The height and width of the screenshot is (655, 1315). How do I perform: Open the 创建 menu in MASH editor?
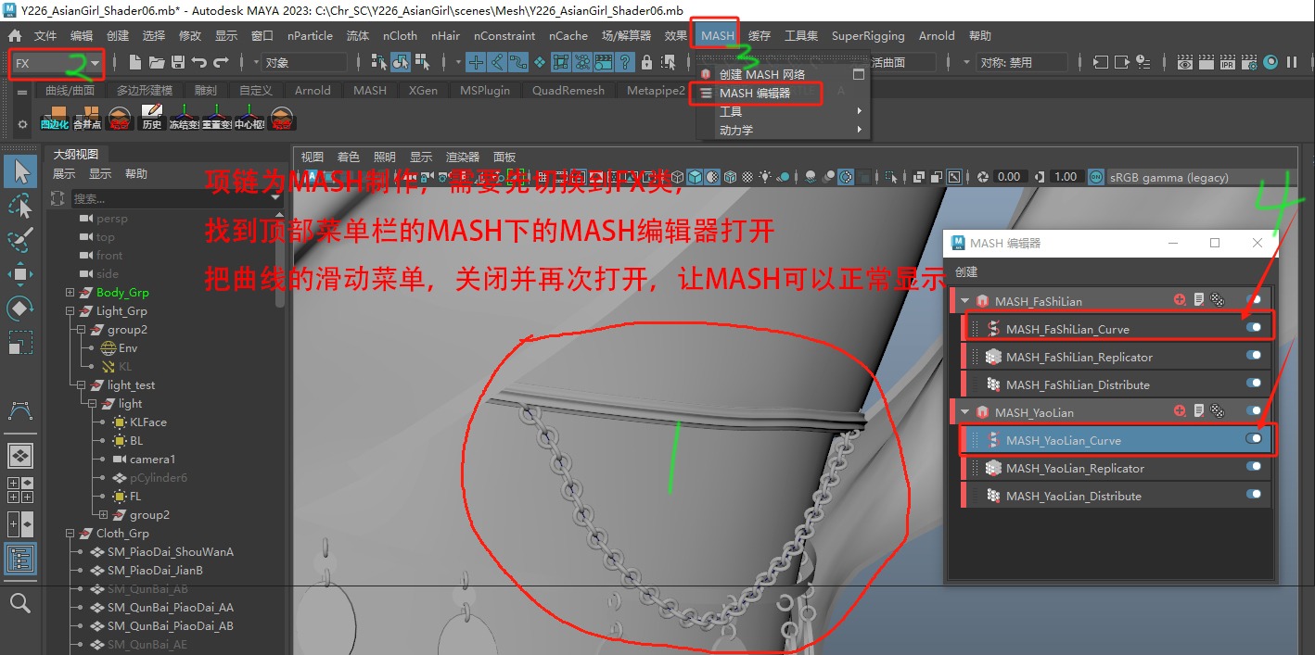966,272
